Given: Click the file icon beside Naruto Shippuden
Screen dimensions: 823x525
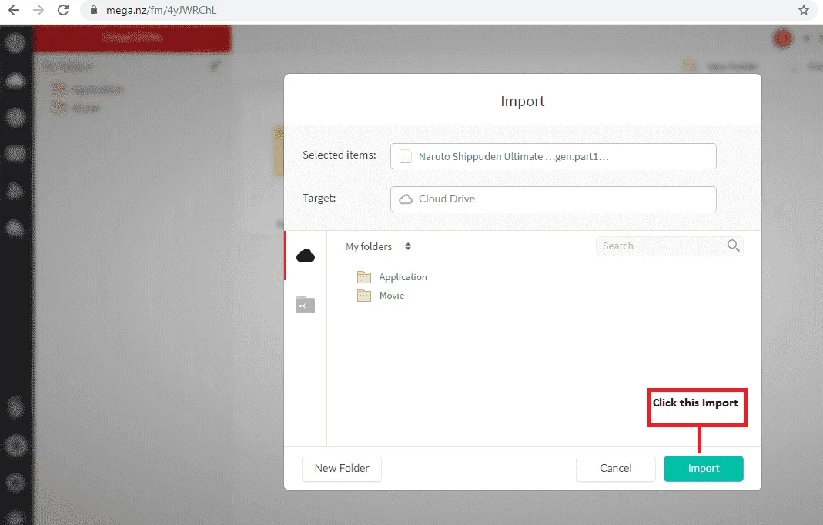Looking at the screenshot, I should click(x=405, y=156).
